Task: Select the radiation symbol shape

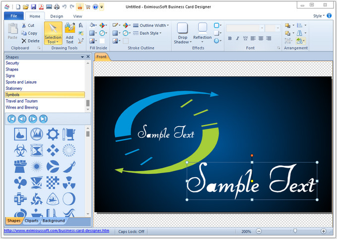Action: pyautogui.click(x=68, y=182)
